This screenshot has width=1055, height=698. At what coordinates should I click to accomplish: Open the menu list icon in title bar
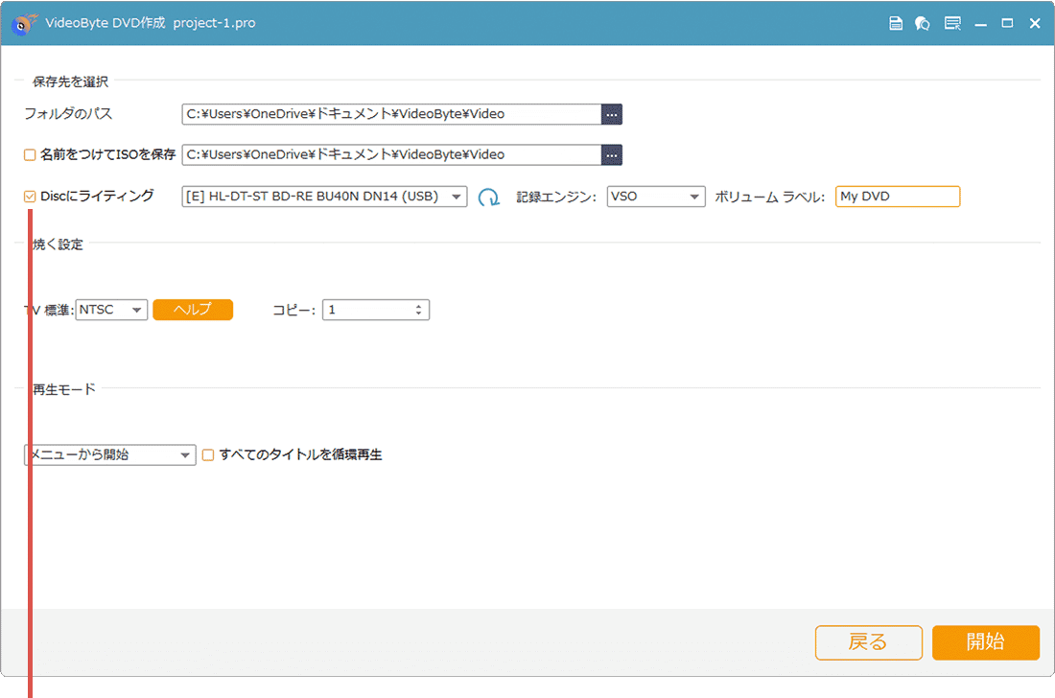pos(951,23)
